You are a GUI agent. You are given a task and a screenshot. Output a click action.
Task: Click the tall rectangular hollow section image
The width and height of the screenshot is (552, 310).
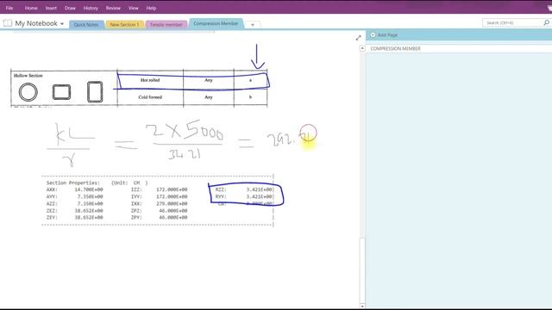click(95, 92)
